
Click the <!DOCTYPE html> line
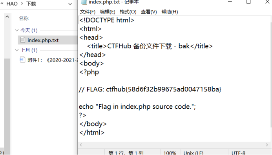[x=107, y=20]
